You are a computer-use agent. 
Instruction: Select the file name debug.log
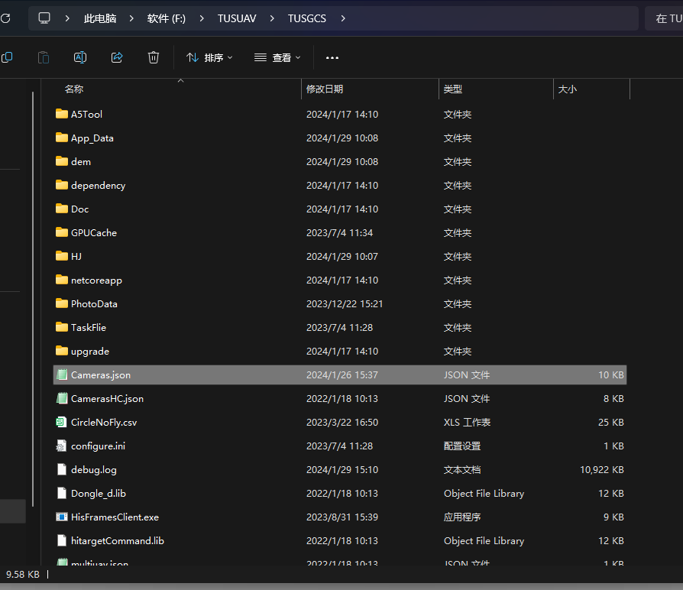[x=94, y=470]
